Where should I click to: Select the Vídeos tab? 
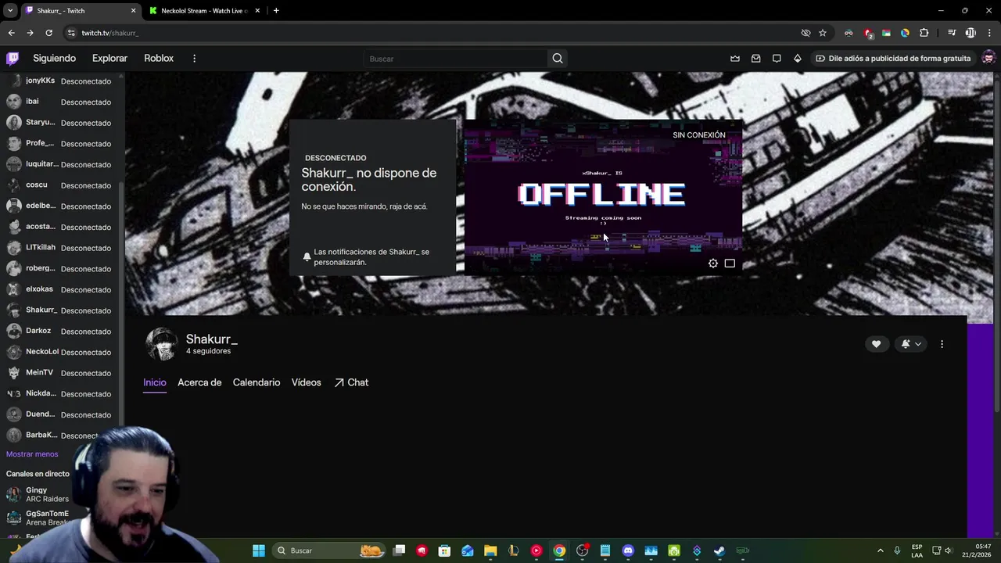(x=306, y=382)
